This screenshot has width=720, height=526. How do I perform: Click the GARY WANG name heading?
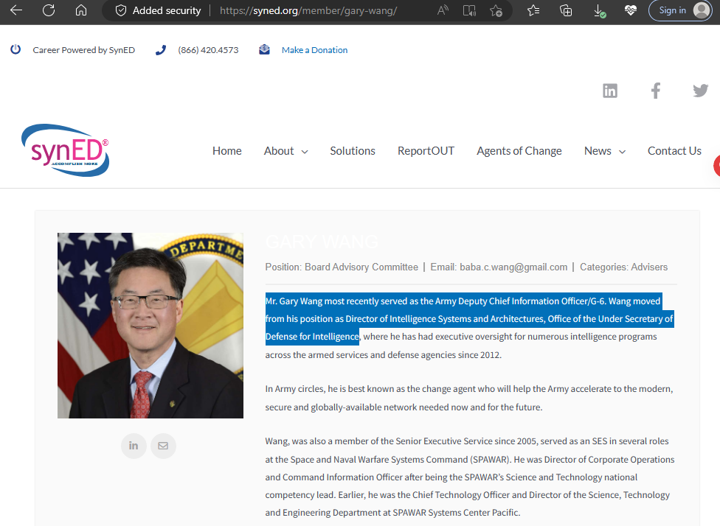point(322,242)
